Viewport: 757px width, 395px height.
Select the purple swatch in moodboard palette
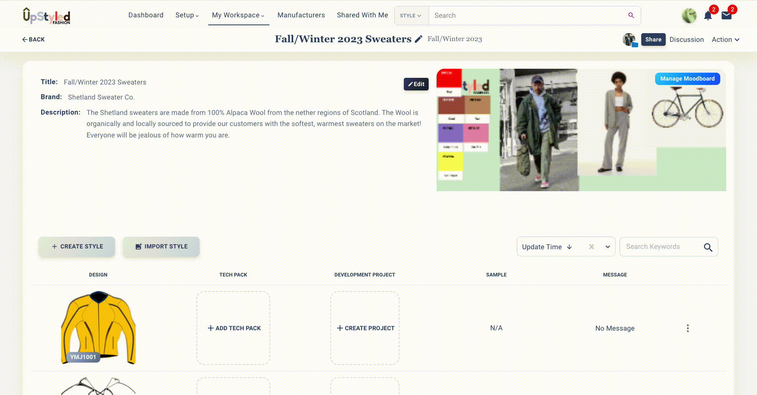coord(450,133)
